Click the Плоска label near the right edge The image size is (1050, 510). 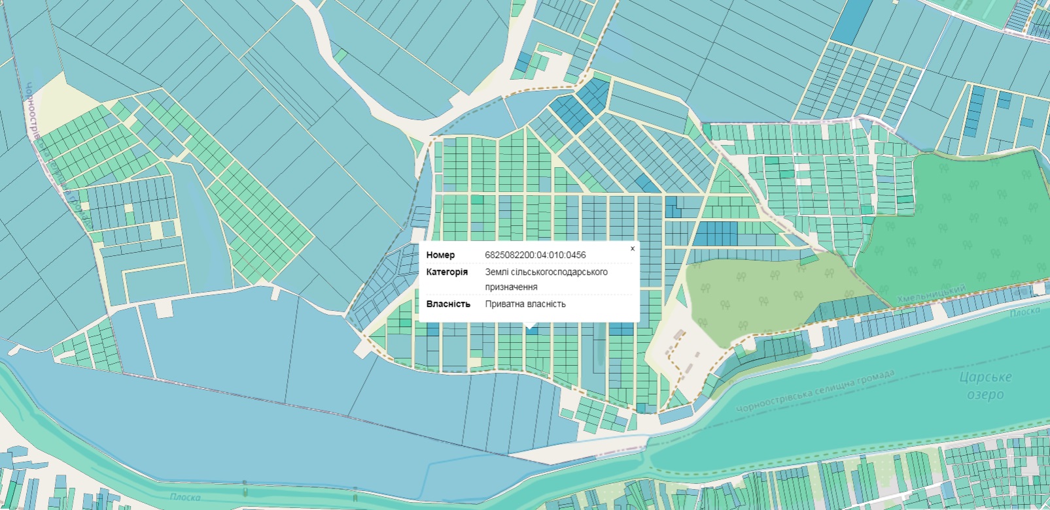(1024, 311)
